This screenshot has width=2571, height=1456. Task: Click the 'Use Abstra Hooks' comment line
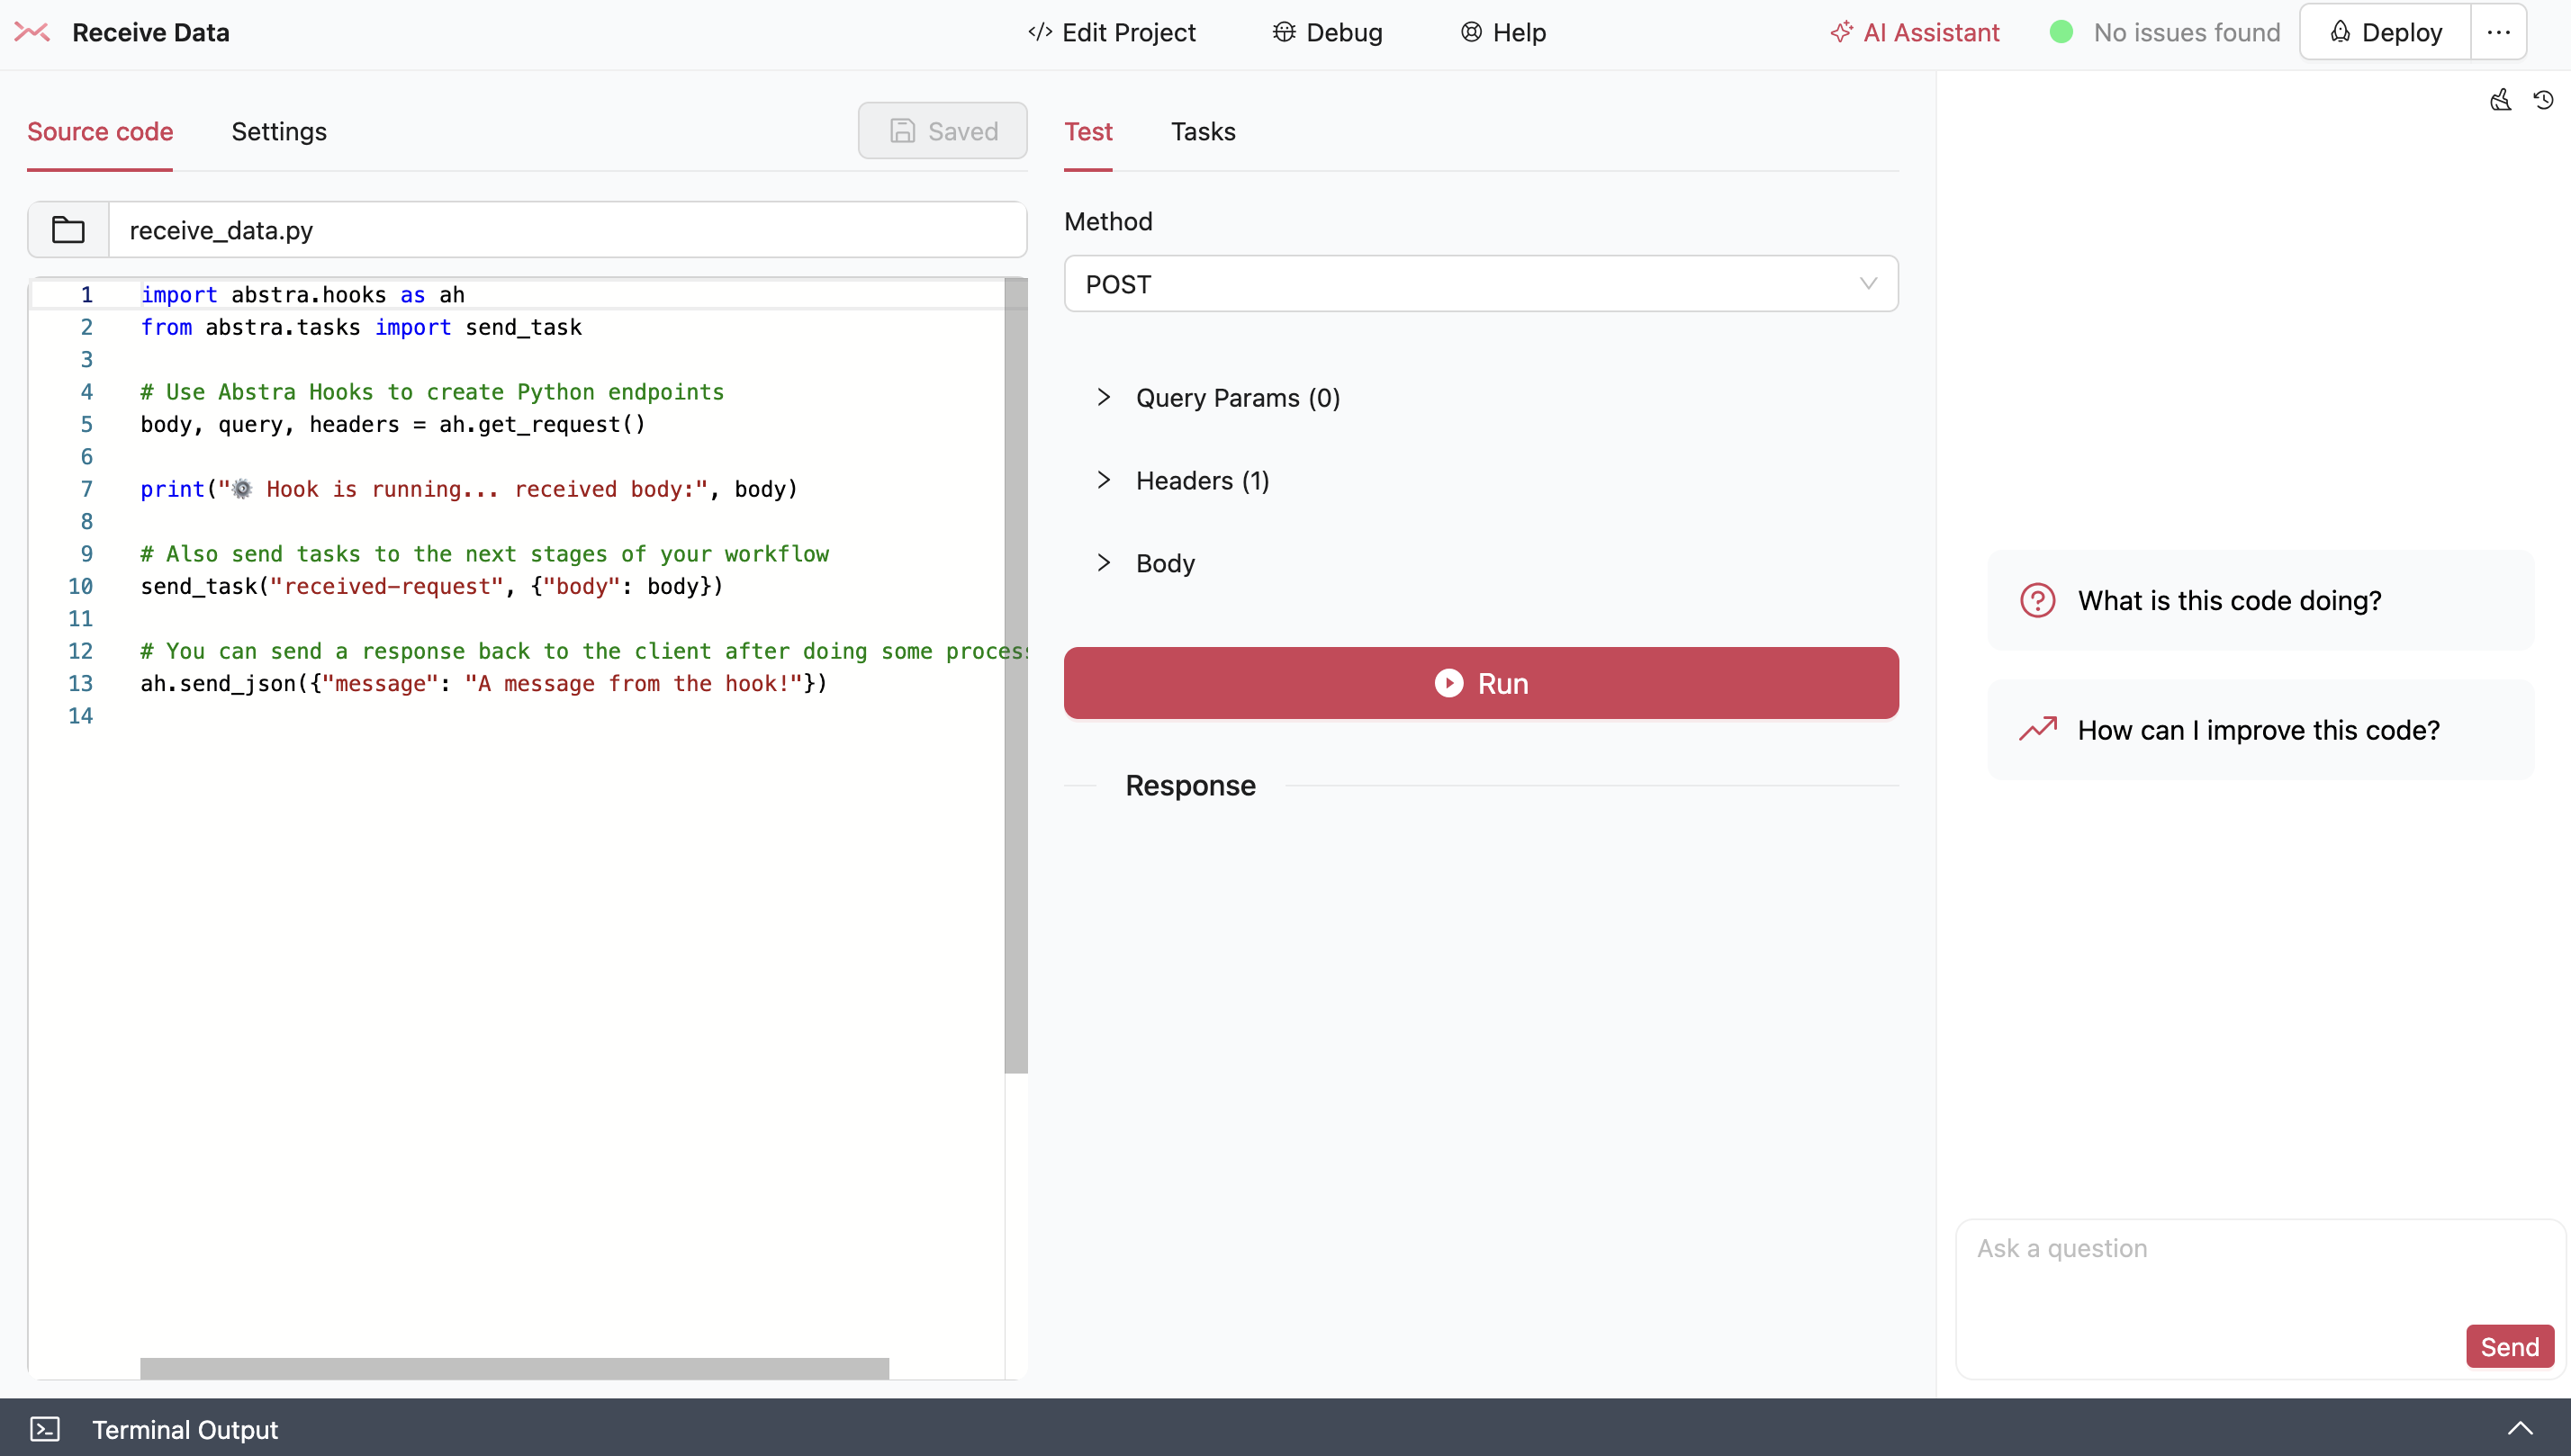431,391
